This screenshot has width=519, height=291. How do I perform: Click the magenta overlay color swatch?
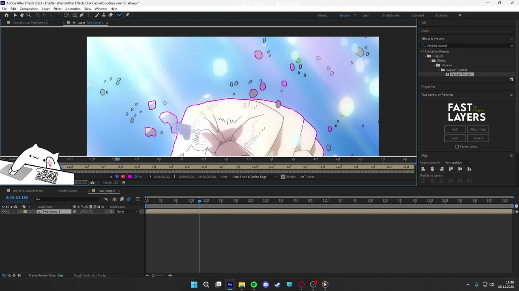pyautogui.click(x=130, y=177)
